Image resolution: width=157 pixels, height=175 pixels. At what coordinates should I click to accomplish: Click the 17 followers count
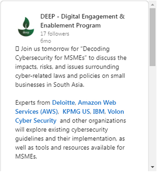point(55,34)
